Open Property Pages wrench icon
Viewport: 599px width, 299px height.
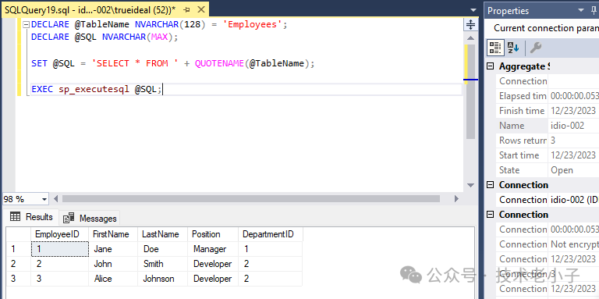536,48
